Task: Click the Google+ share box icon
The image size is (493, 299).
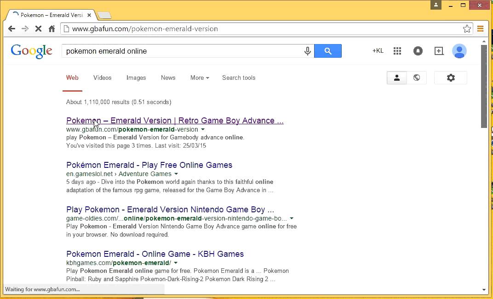Action: pos(439,51)
